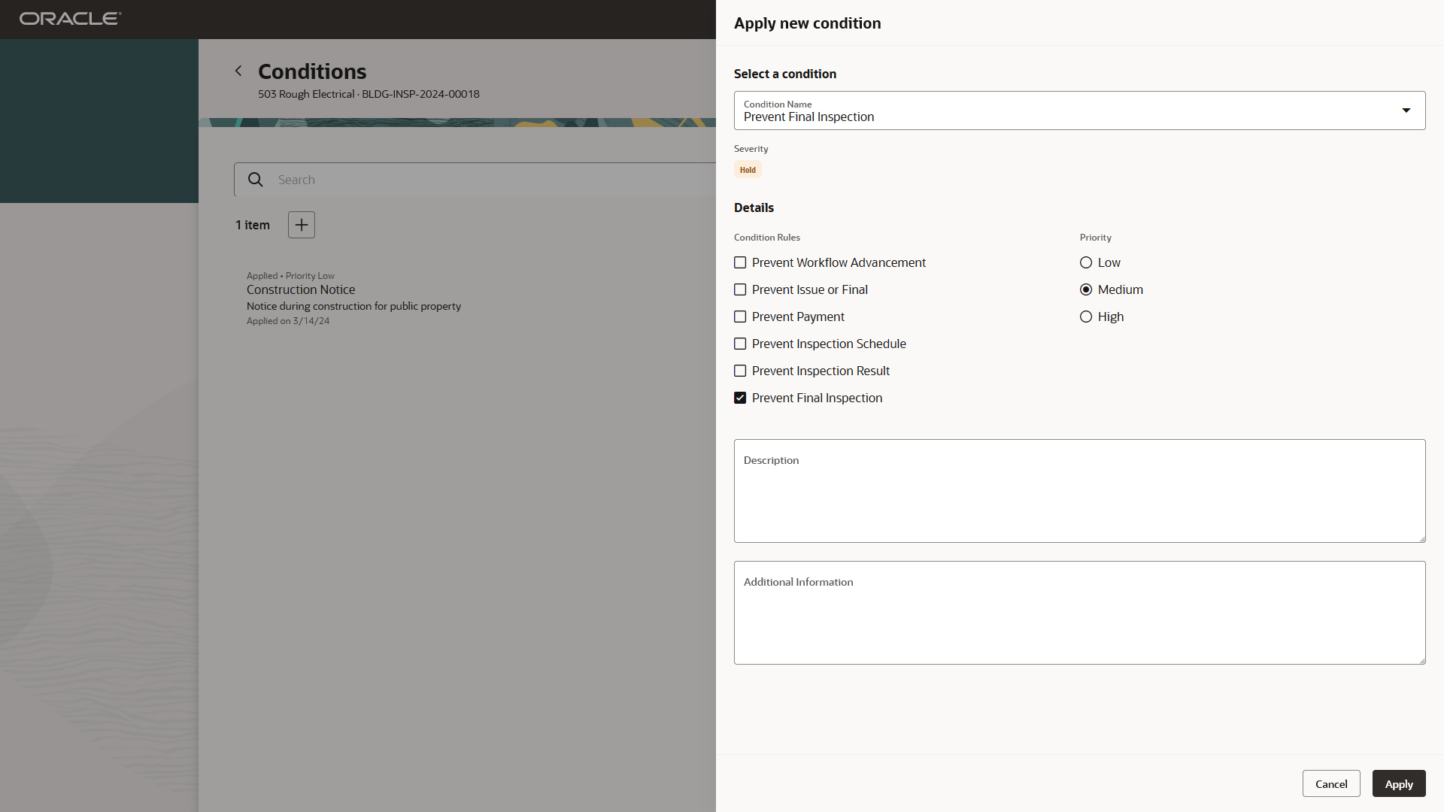Click the Hold severity badge icon

747,168
